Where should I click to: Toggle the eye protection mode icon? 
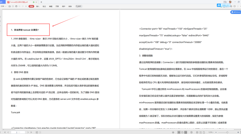pos(173,132)
